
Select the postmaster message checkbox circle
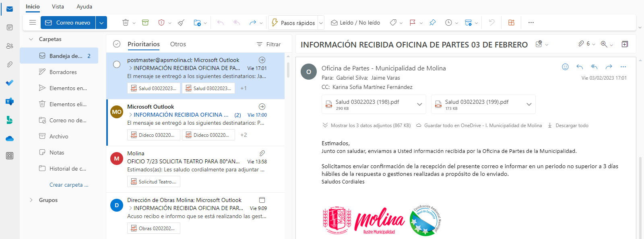[x=117, y=64]
